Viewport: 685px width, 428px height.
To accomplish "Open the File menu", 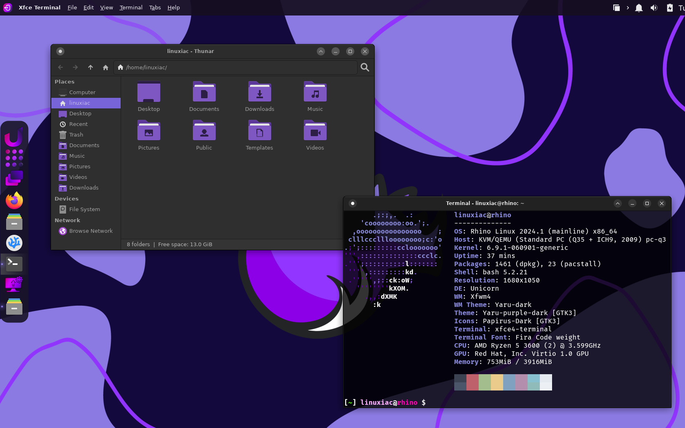I will click(72, 7).
